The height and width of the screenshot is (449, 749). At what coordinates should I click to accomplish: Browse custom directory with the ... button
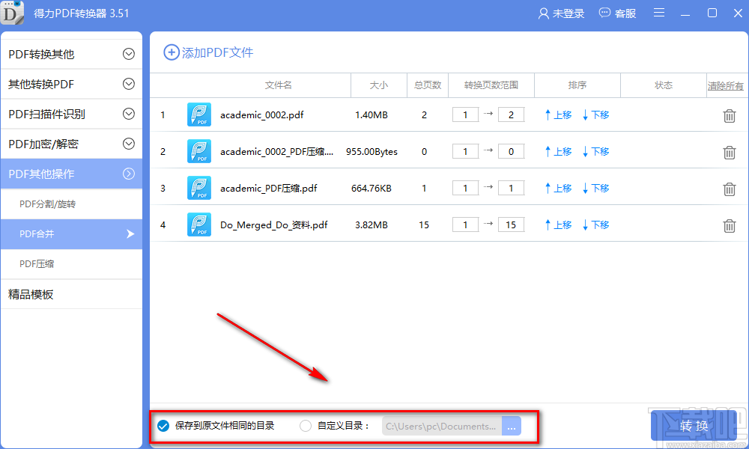pyautogui.click(x=511, y=426)
